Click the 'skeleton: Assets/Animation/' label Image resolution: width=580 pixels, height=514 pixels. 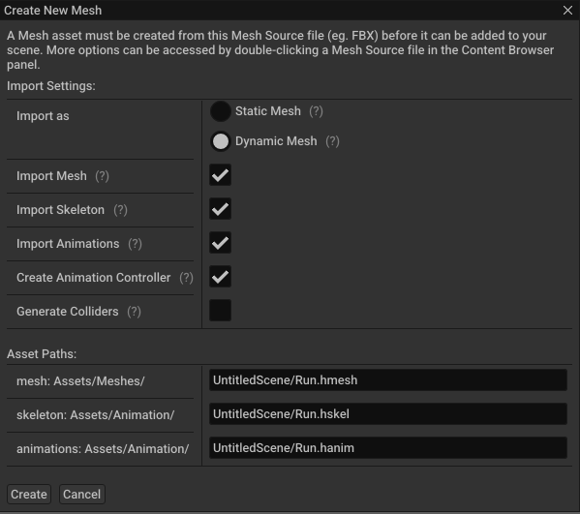tap(96, 415)
